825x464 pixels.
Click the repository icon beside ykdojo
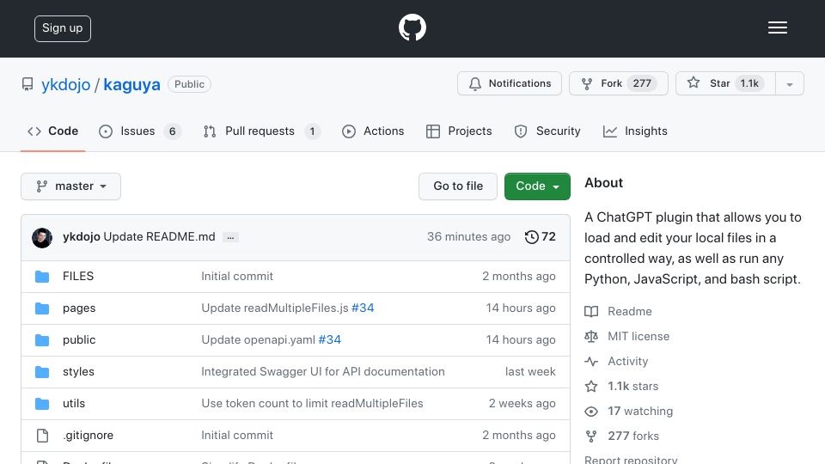coord(27,84)
